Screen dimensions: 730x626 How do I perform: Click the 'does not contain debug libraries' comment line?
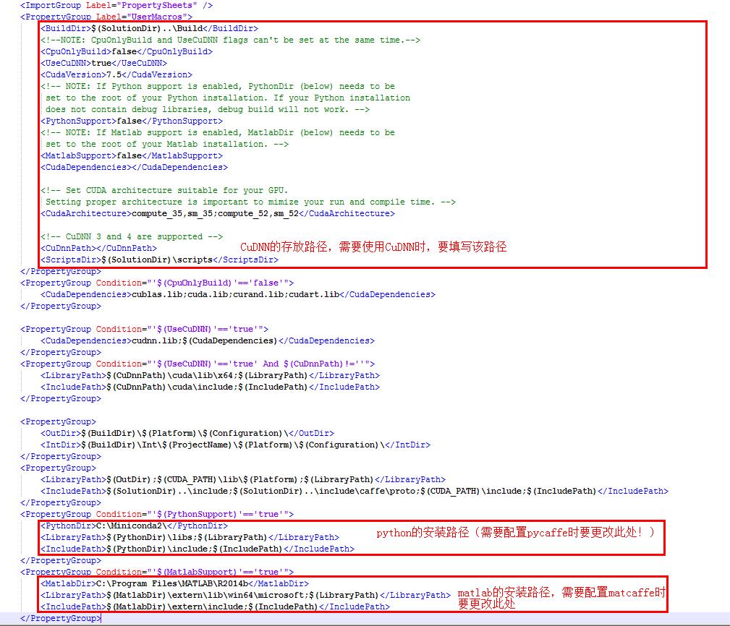208,109
